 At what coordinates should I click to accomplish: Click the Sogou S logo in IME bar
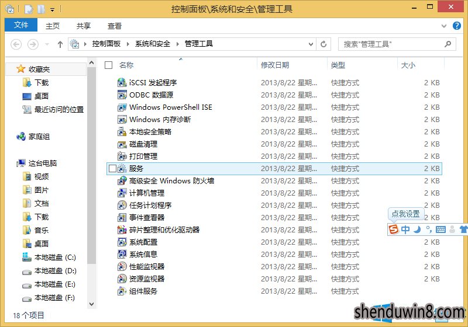[x=394, y=229]
